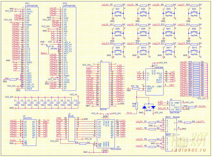The width and height of the screenshot is (212, 157).
Task: Select the R38 2k2 resistor symbol
Action: coord(83,143)
